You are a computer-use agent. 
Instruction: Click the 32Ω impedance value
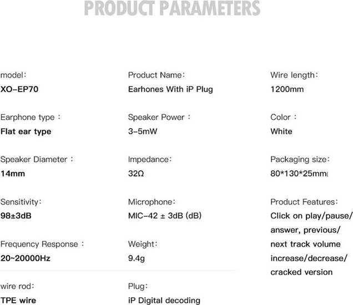137,173
